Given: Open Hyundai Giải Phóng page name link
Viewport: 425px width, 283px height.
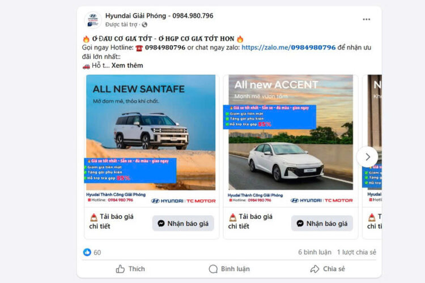Looking at the screenshot, I should point(159,16).
